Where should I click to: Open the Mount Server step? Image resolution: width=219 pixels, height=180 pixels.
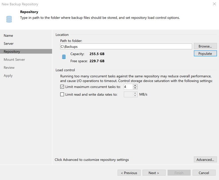14,59
